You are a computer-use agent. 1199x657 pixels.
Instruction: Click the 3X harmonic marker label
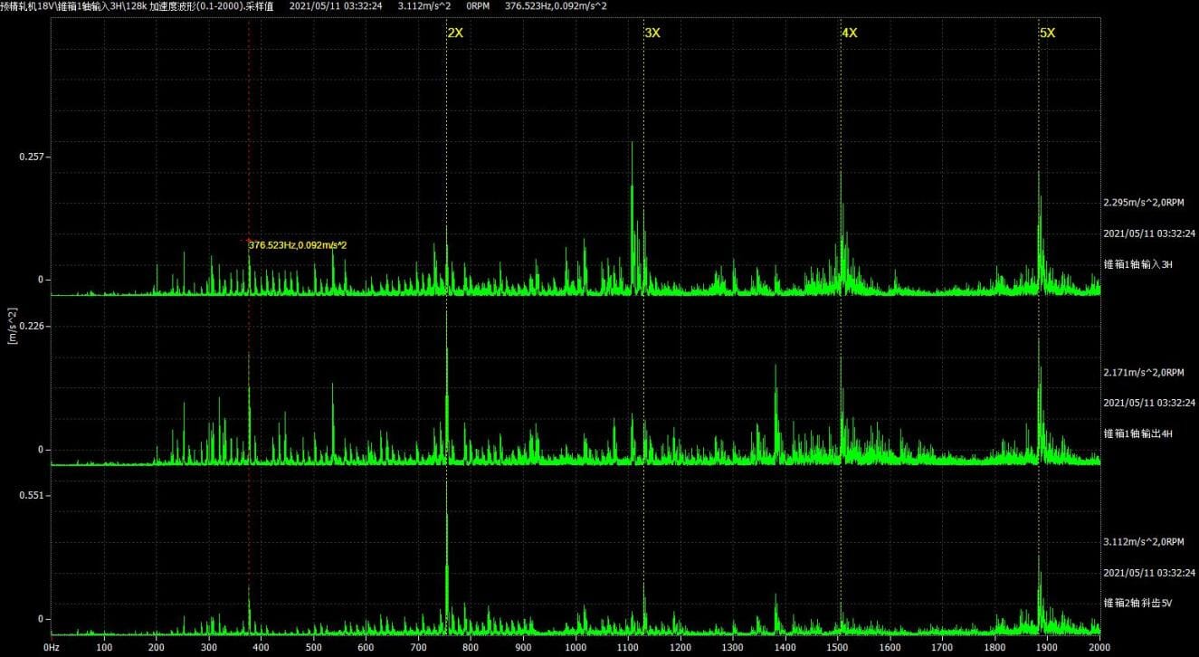[652, 33]
